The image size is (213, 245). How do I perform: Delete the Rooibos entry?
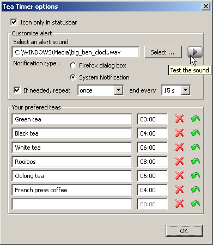tap(179, 162)
